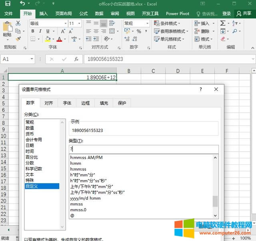The image size is (256, 241).
Task: Select 文本 in the category list
Action: tap(30, 174)
